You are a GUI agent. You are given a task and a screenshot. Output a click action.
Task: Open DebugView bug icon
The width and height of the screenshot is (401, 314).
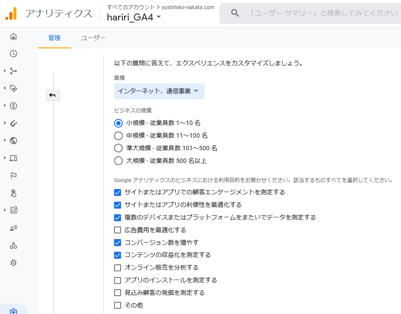tap(13, 263)
